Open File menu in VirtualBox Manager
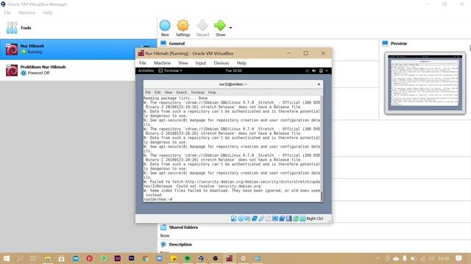The height and width of the screenshot is (264, 471). pos(7,12)
